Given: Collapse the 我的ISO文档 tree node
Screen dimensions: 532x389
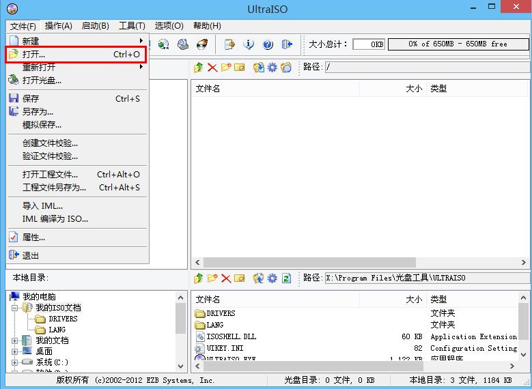Looking at the screenshot, I should click(x=15, y=308).
